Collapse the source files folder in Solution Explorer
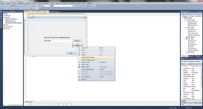 tap(184, 27)
